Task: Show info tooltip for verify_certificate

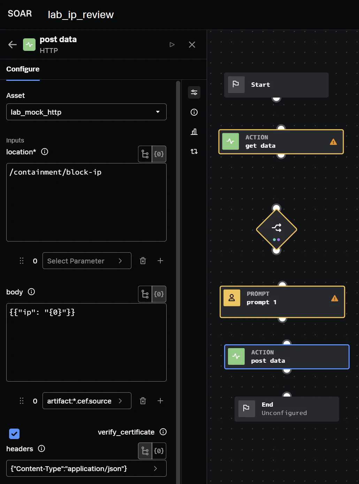Action: (x=163, y=432)
